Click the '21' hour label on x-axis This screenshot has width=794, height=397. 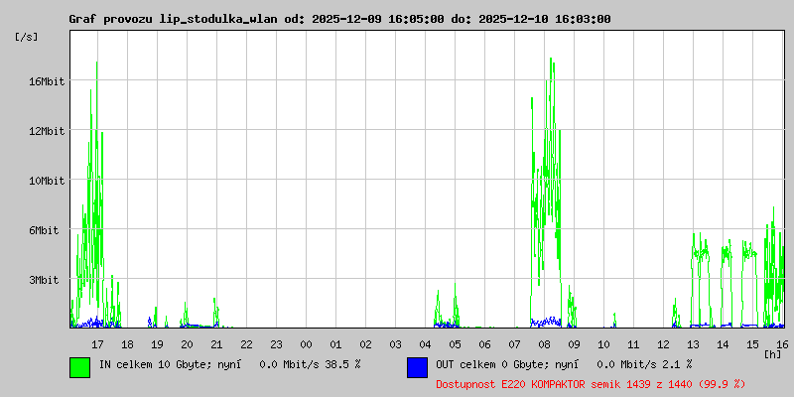click(x=216, y=344)
